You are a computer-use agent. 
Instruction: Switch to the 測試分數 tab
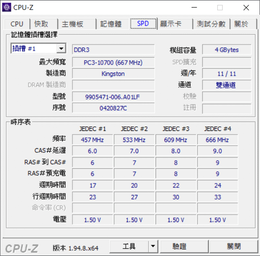[211, 24]
